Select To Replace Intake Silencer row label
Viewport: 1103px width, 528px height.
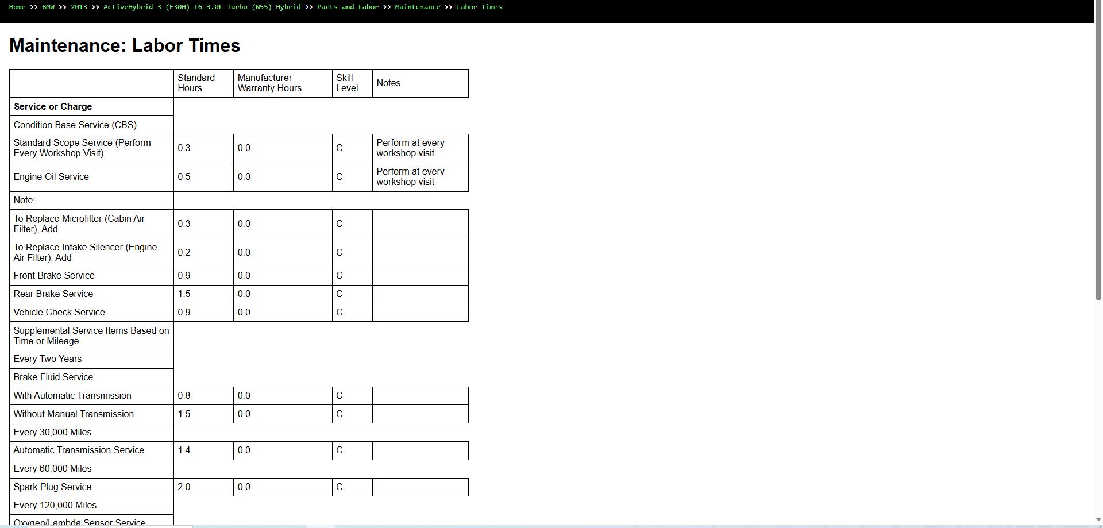pyautogui.click(x=91, y=253)
